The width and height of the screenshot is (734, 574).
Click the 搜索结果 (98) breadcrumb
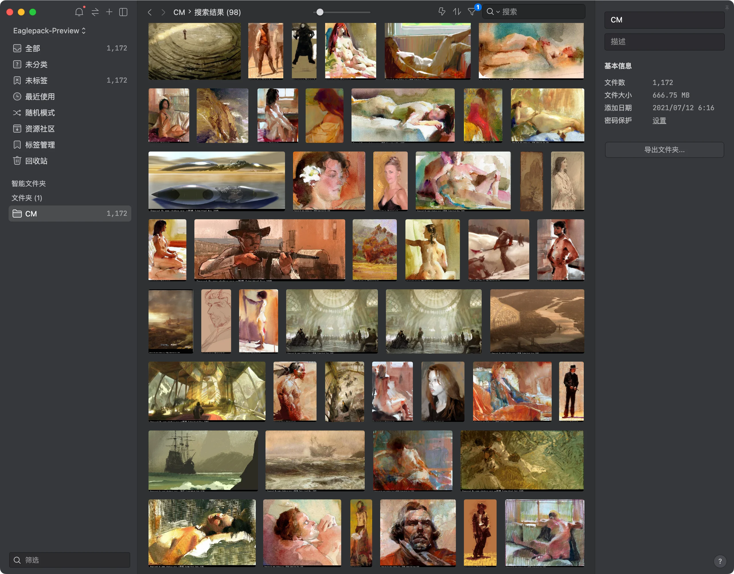click(x=217, y=12)
